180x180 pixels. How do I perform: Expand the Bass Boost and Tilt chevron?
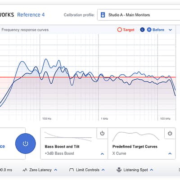click(x=102, y=153)
